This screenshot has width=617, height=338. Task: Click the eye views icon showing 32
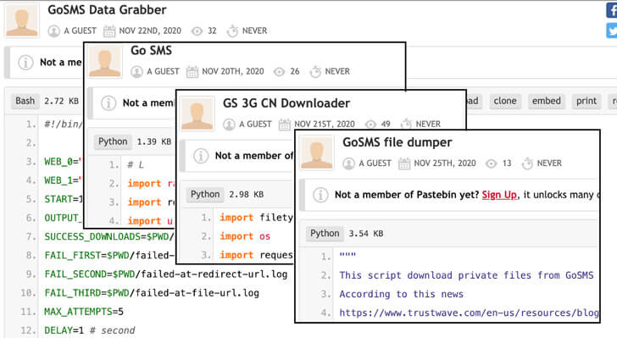(197, 30)
